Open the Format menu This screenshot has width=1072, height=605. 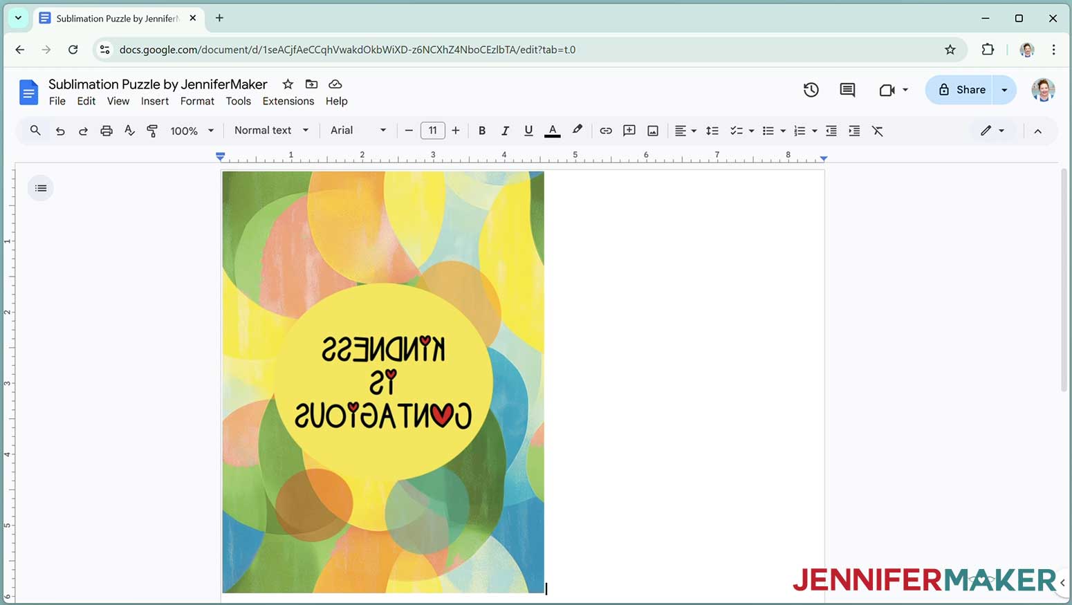[x=197, y=101]
